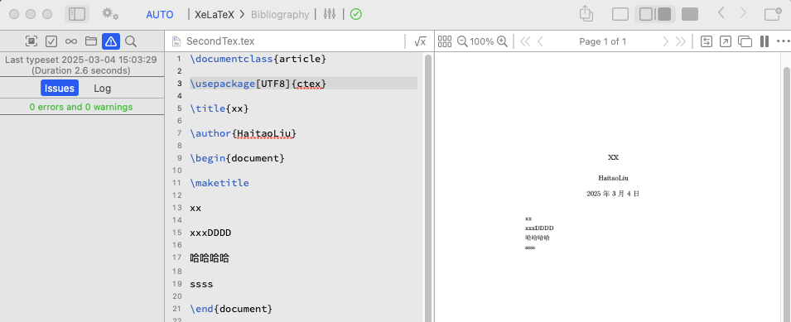
Task: Navigate back with left chevron
Action: coord(721,13)
